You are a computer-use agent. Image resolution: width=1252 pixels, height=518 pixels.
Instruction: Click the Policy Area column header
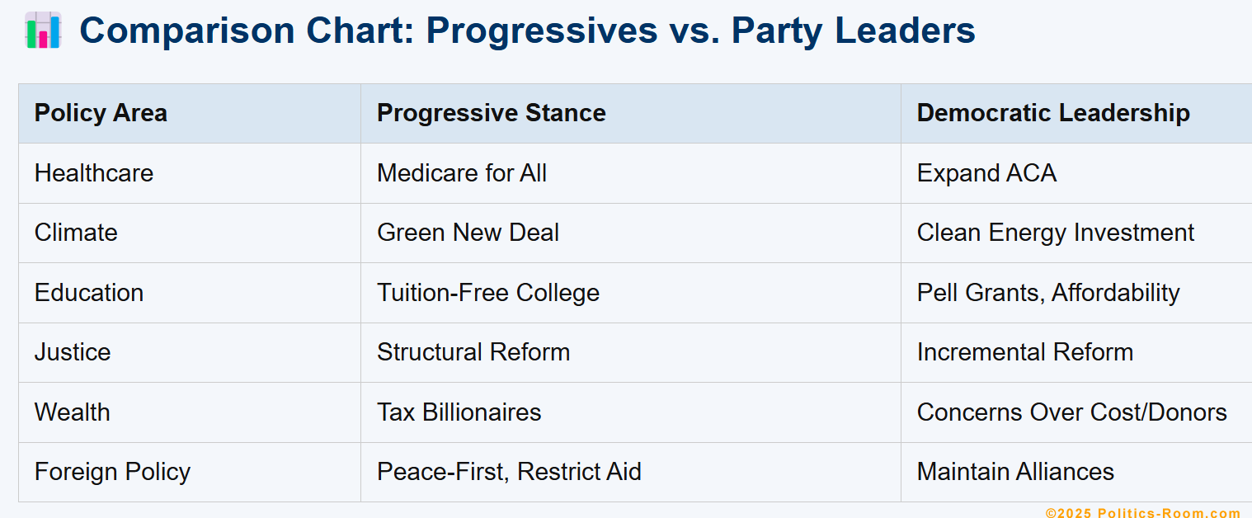(190, 114)
